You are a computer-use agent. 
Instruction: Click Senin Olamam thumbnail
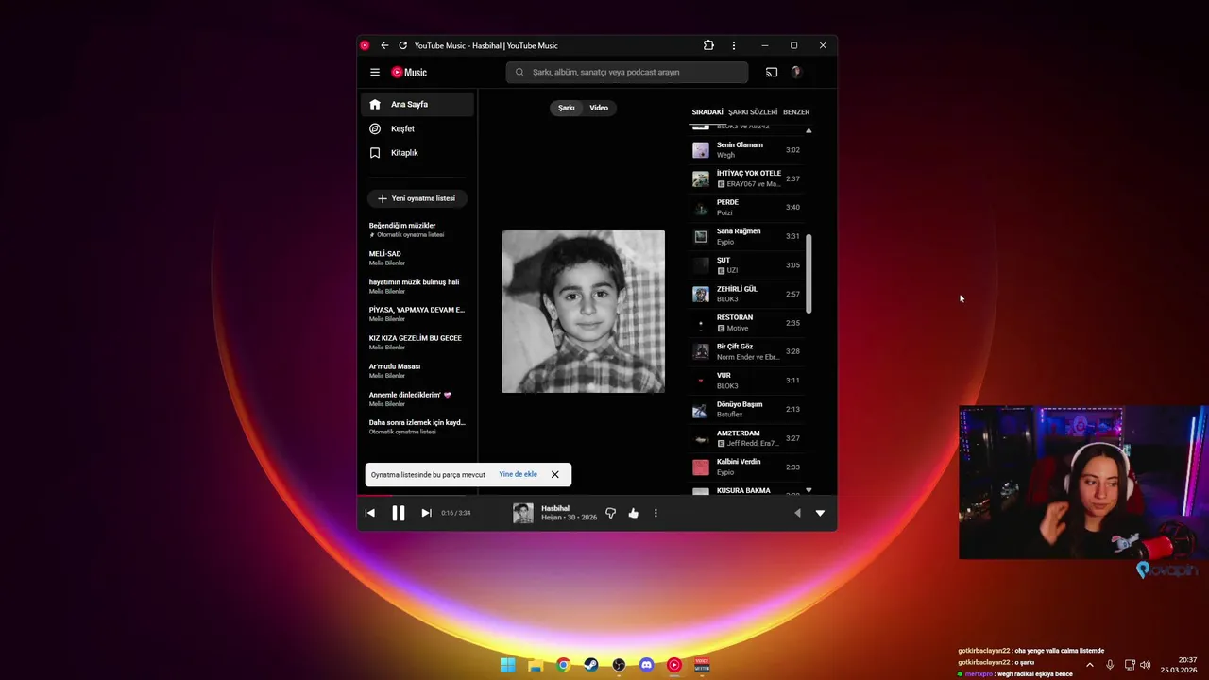coord(701,150)
